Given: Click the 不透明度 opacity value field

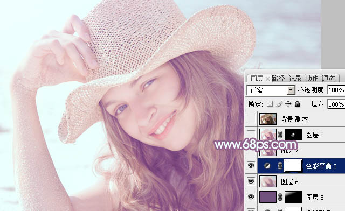Looking at the screenshot, I should (x=336, y=90).
